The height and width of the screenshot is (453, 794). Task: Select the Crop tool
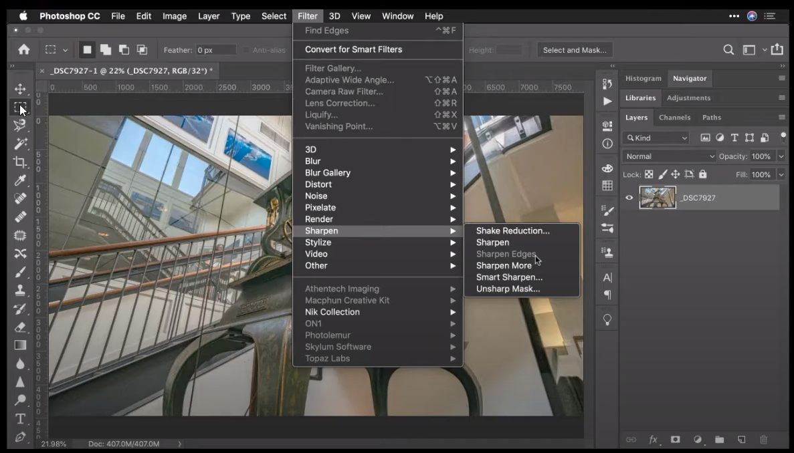click(x=21, y=161)
